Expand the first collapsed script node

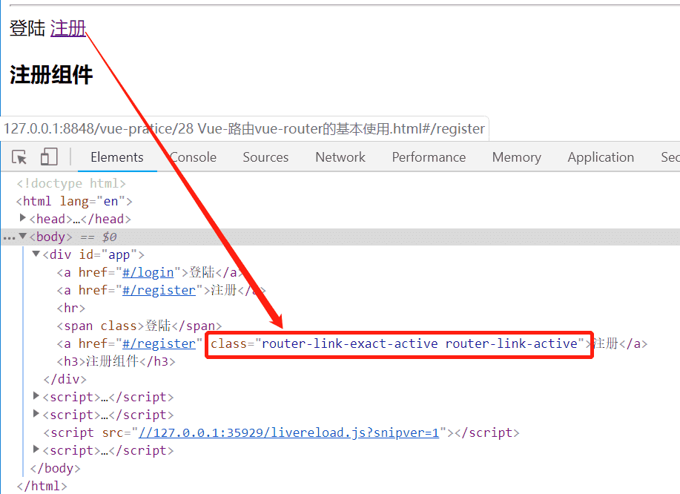pos(36,395)
